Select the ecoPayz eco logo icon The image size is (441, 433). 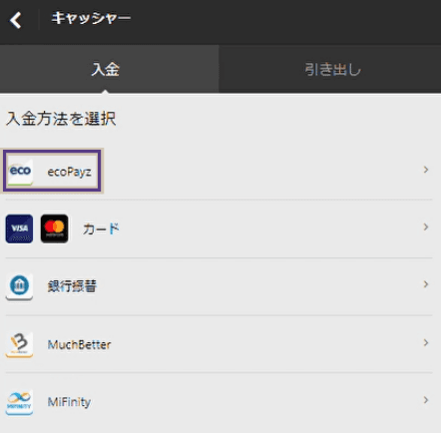point(20,172)
